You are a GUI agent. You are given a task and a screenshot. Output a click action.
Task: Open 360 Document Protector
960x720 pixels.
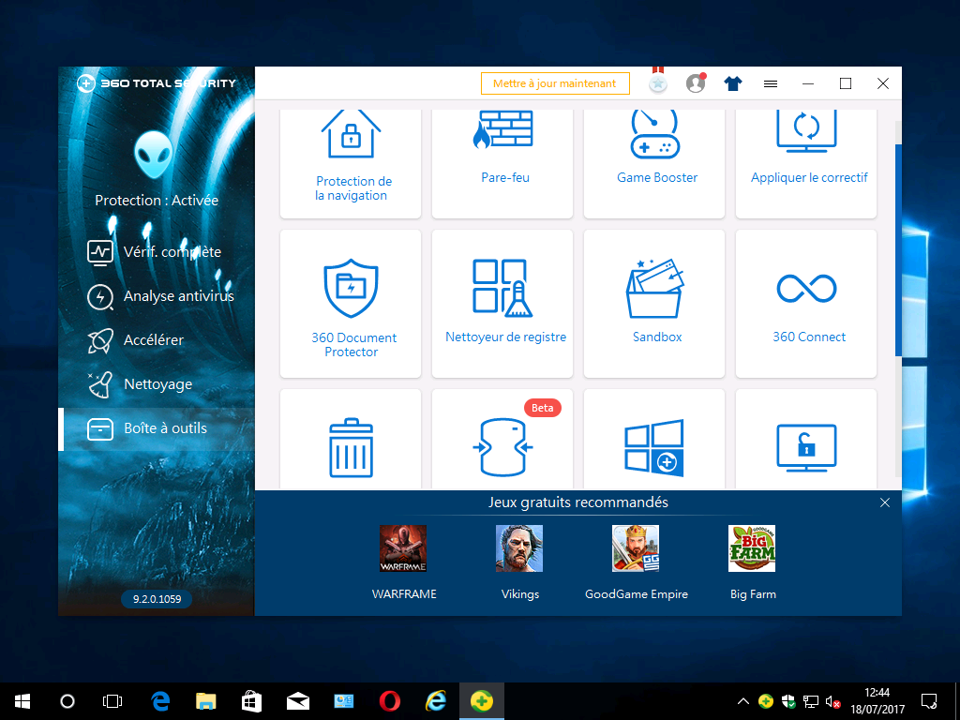point(350,300)
